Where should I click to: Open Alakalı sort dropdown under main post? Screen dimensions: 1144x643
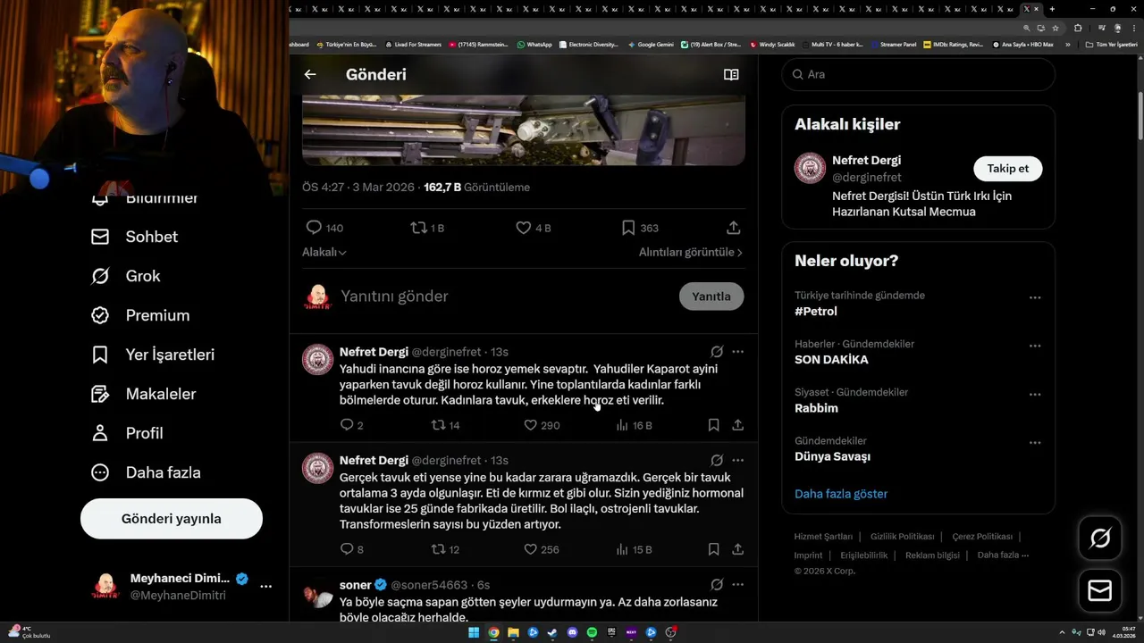click(324, 253)
